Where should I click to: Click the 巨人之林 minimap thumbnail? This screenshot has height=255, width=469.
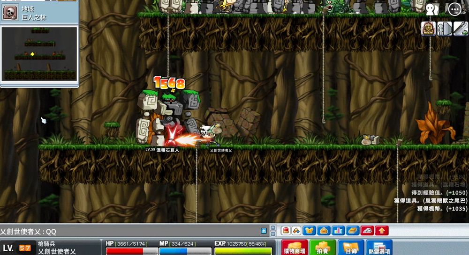(39, 54)
